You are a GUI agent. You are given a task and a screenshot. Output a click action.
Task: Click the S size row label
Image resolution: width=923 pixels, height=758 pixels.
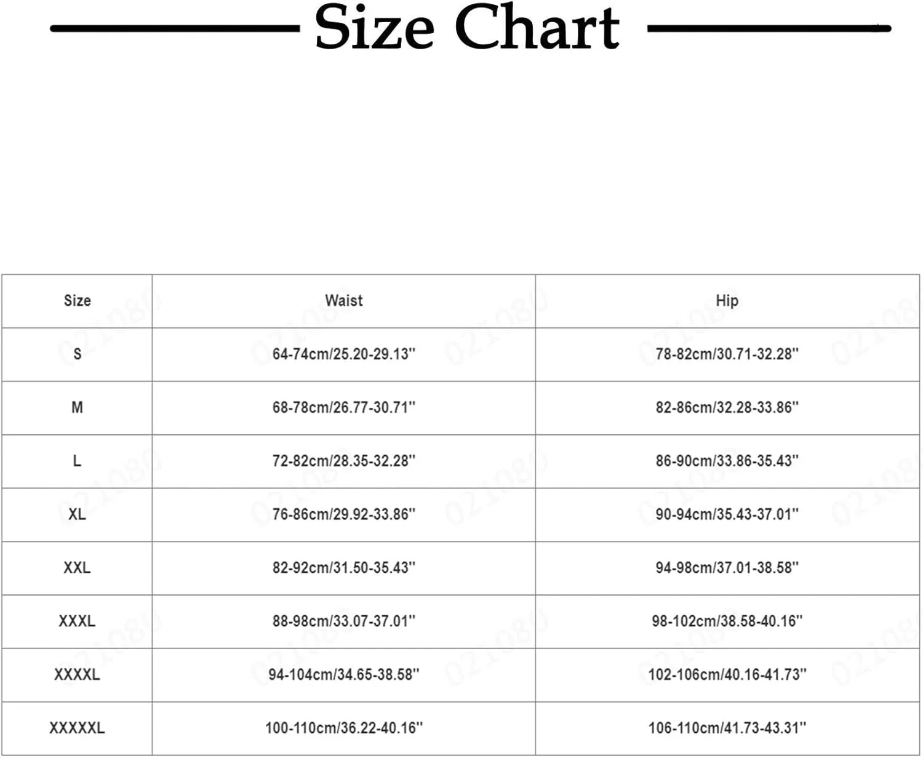pos(77,354)
